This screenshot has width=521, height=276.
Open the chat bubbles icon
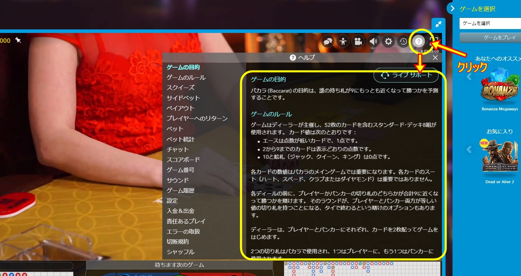(x=328, y=41)
